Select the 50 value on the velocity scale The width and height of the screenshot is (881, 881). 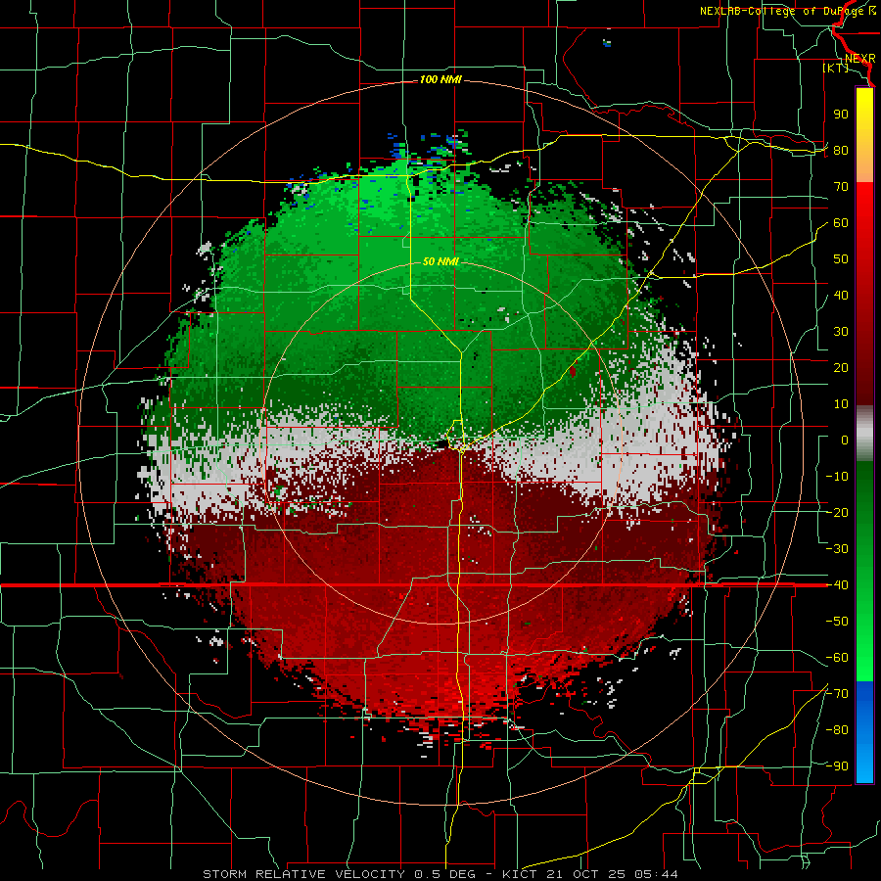point(841,259)
